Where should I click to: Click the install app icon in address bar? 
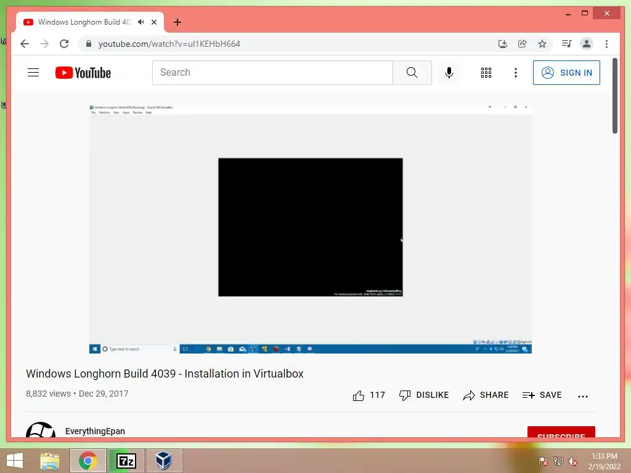[503, 44]
